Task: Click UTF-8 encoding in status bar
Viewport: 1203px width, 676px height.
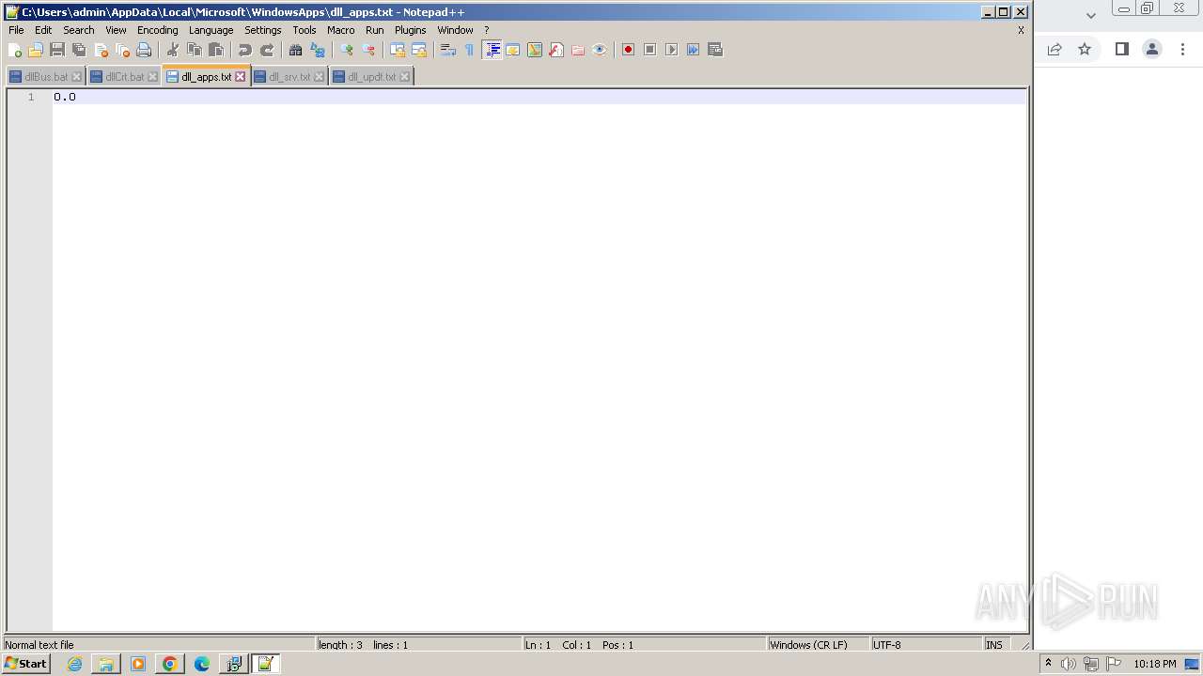Action: pos(926,645)
